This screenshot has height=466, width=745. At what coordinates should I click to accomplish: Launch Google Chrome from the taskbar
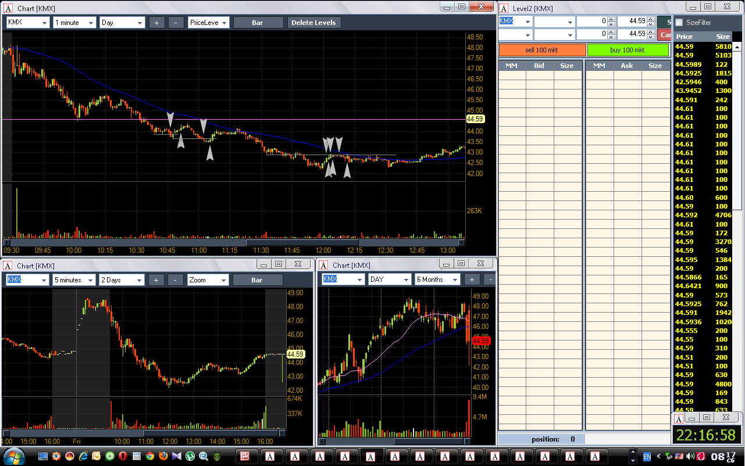(x=149, y=457)
